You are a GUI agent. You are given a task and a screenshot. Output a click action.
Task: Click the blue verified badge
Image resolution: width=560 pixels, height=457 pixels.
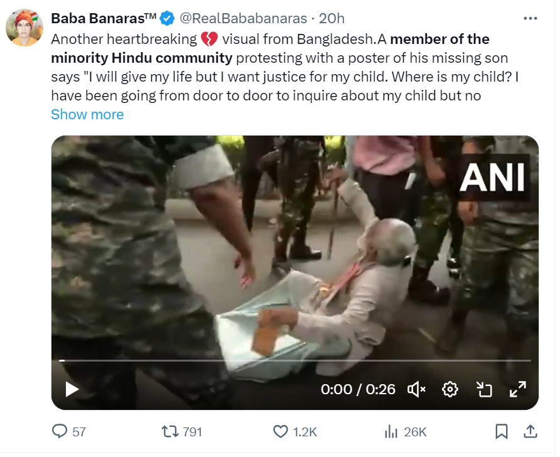tap(167, 18)
